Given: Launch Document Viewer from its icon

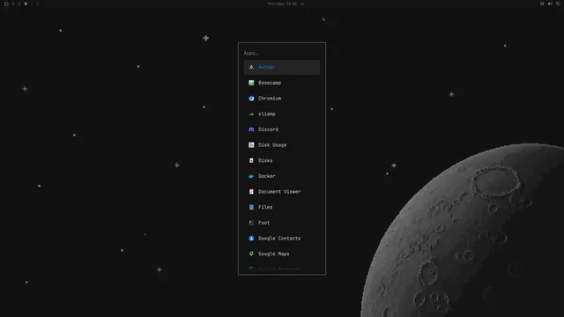Looking at the screenshot, I should click(251, 192).
